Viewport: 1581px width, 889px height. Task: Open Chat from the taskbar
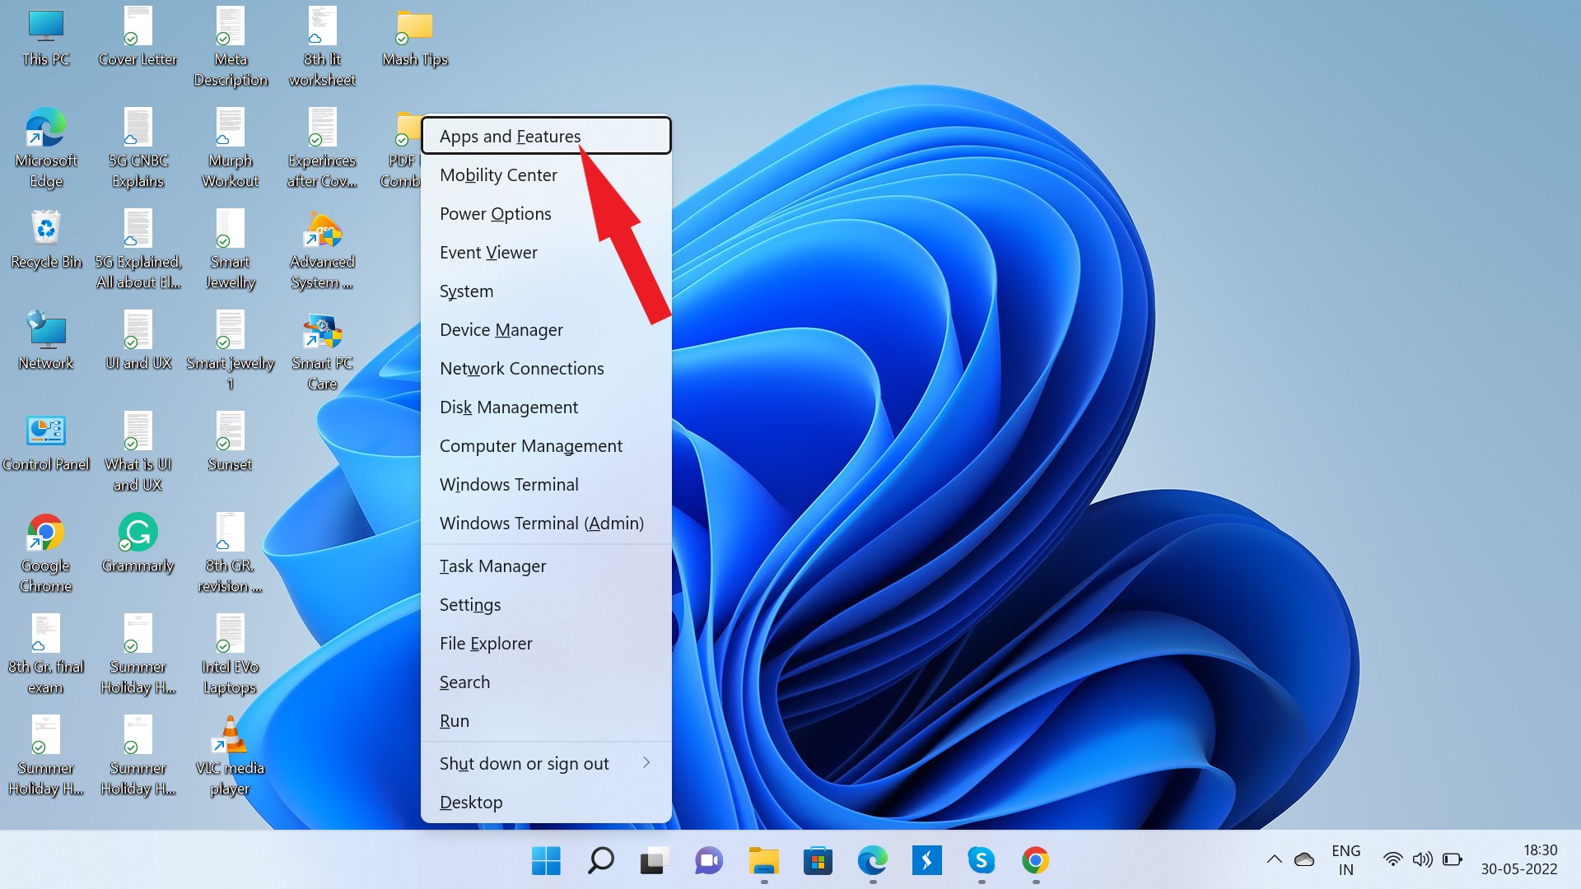707,862
